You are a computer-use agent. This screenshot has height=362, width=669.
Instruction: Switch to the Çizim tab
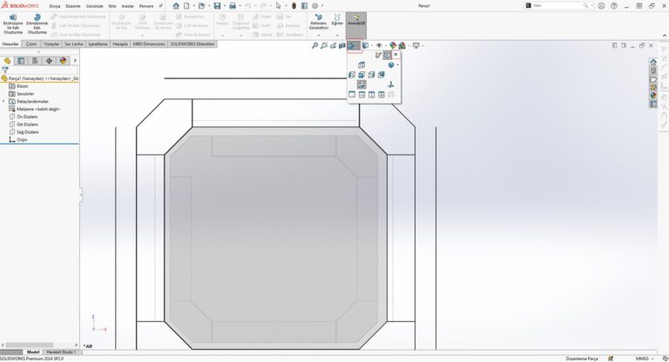tap(31, 43)
